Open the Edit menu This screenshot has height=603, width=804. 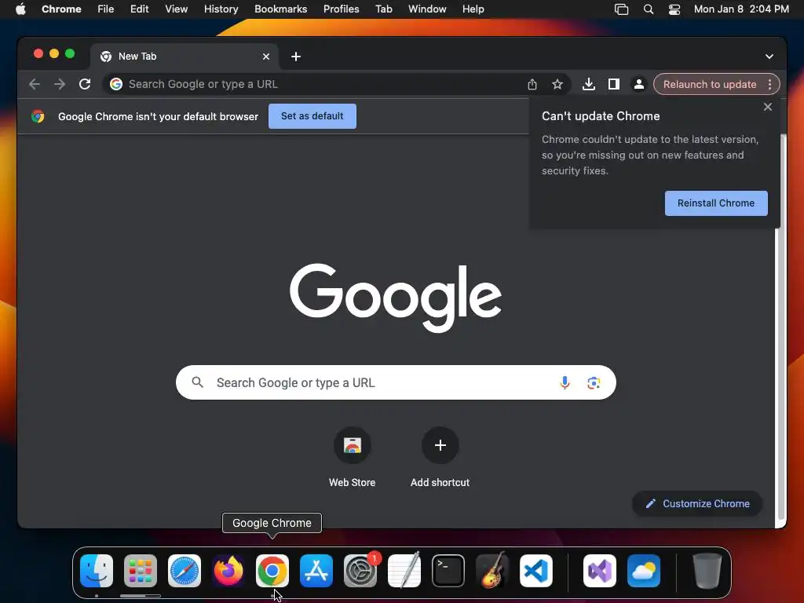[140, 9]
